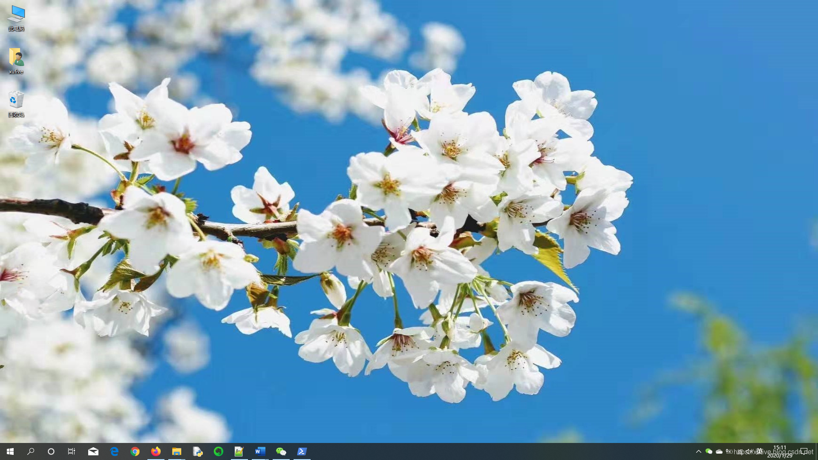
Task: Switch to Firefox on taskbar
Action: 156,451
